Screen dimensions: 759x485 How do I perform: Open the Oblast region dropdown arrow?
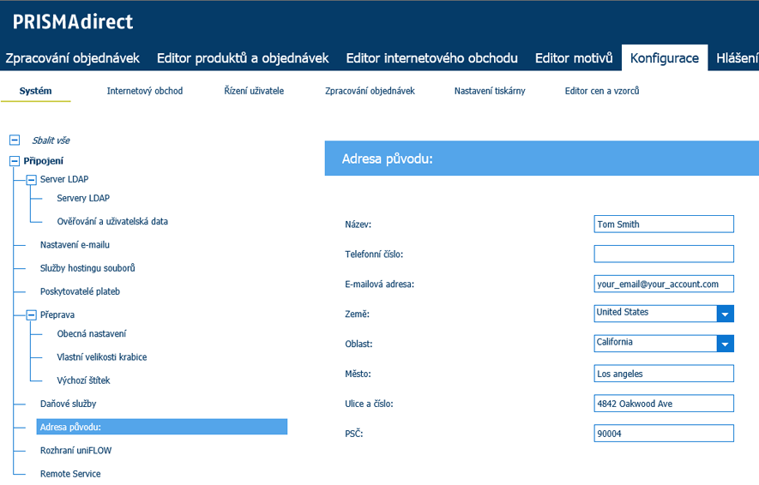(x=726, y=344)
